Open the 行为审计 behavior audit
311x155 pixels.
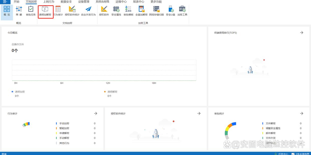pyautogui.click(x=58, y=11)
